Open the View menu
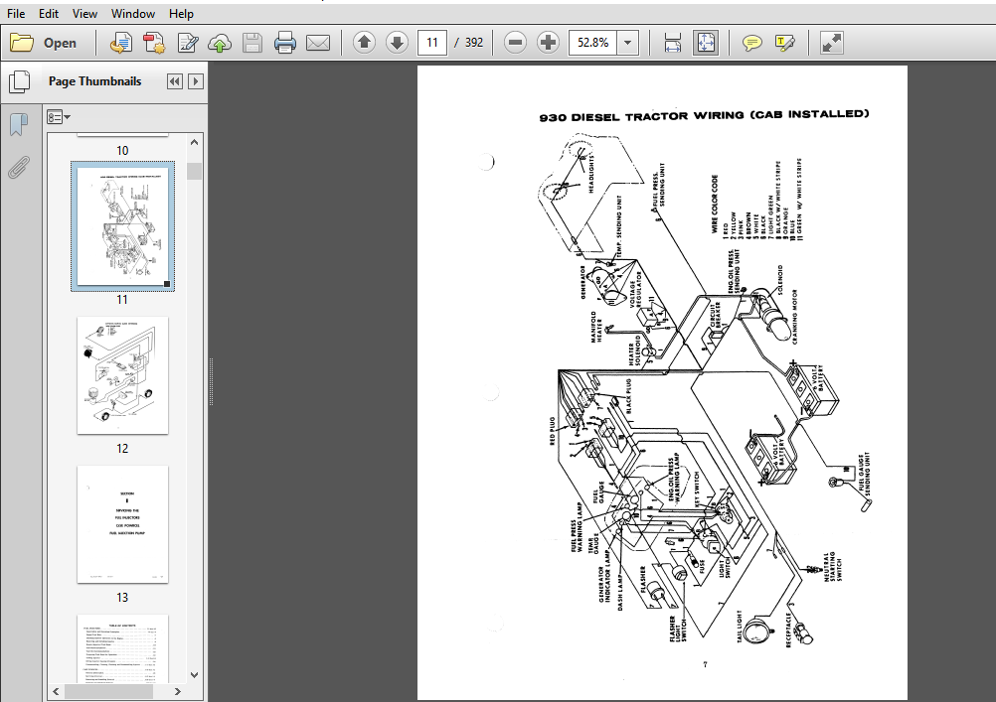 coord(84,13)
